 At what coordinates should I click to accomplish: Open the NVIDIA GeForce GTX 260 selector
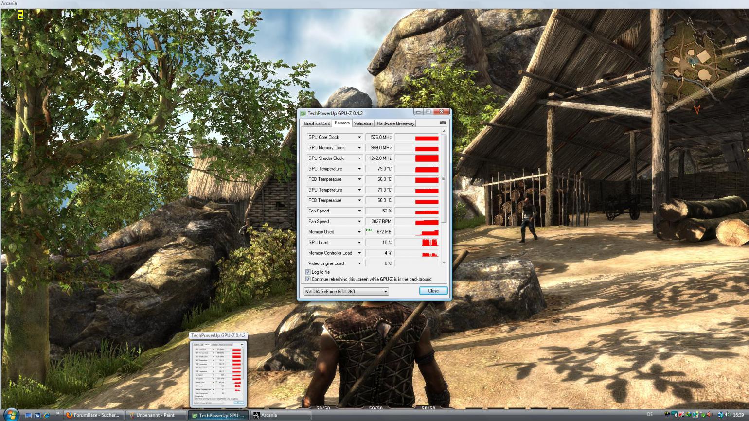[346, 291]
